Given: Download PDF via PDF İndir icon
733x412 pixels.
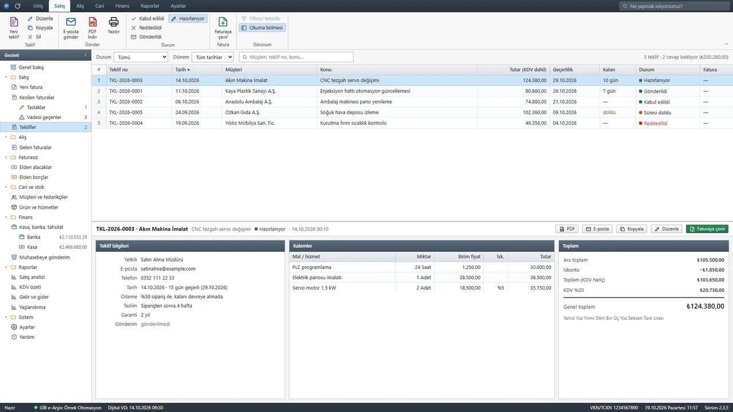Looking at the screenshot, I should pyautogui.click(x=92, y=27).
